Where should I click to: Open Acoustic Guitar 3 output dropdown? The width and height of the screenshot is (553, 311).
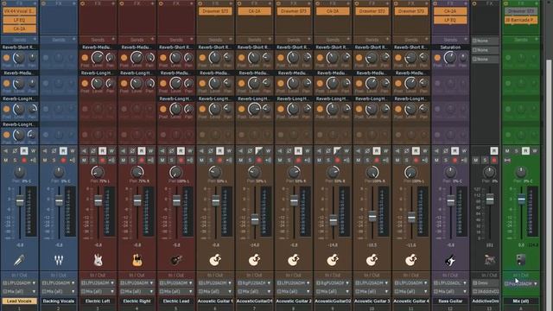point(372,292)
